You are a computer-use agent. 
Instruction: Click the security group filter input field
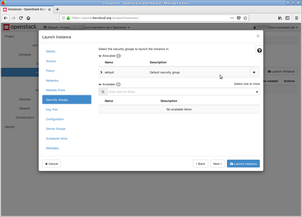(x=163, y=92)
